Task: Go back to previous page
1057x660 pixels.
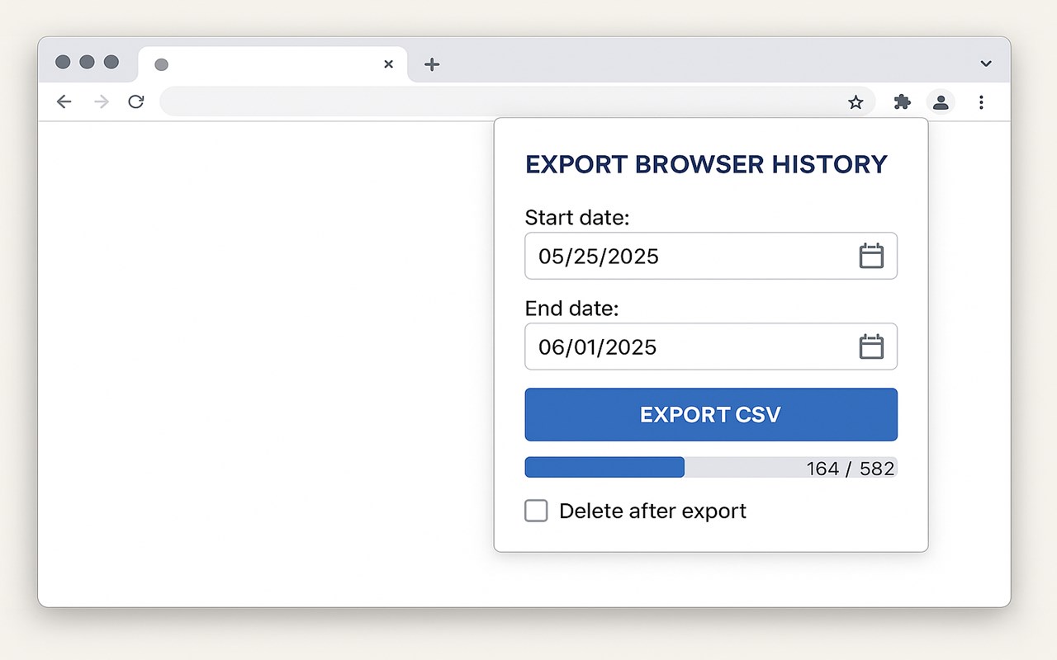Action: click(64, 101)
